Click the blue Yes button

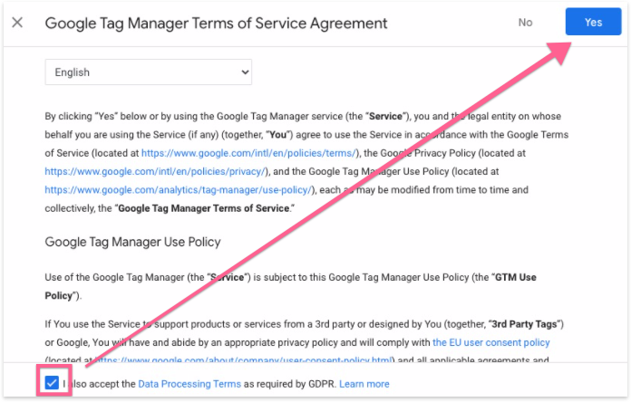(593, 23)
